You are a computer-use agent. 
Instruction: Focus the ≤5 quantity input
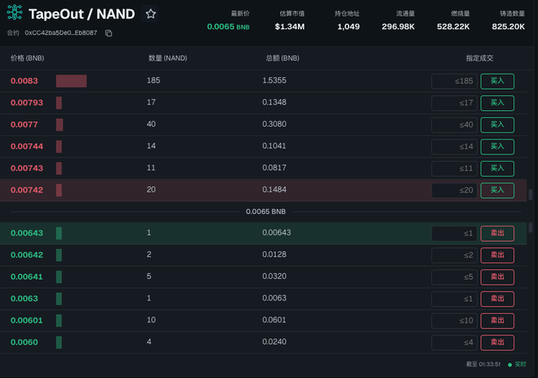(x=454, y=277)
